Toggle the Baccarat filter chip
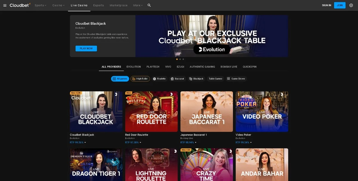Viewport: 358px width, 181px height. pos(178,79)
